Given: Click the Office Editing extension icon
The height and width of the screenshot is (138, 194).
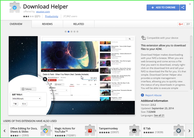Looking at the screenshot, I should tap(46, 131).
